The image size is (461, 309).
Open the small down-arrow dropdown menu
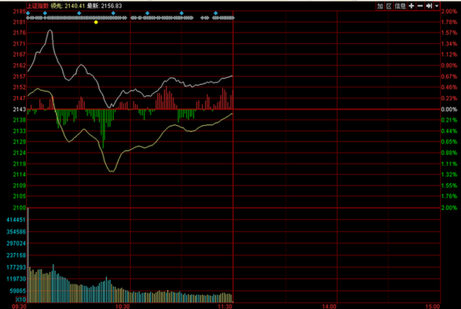click(437, 6)
